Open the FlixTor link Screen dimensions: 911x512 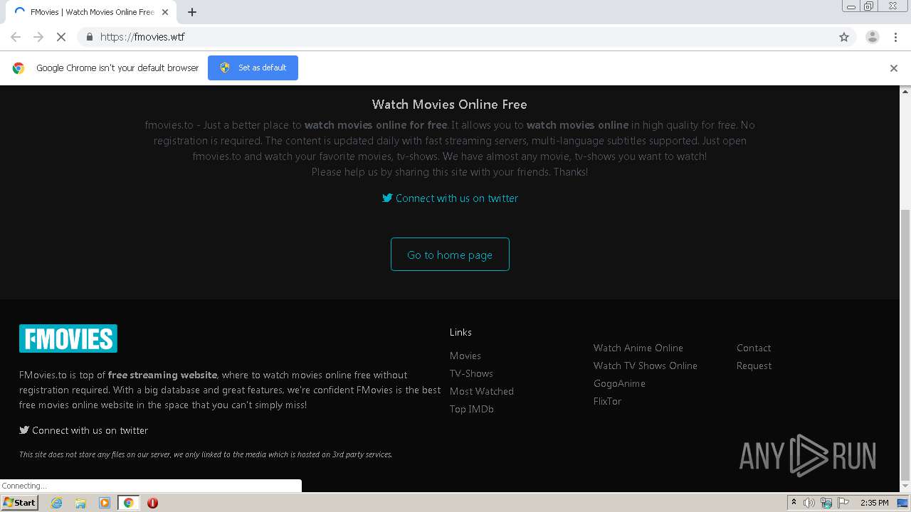pyautogui.click(x=607, y=401)
